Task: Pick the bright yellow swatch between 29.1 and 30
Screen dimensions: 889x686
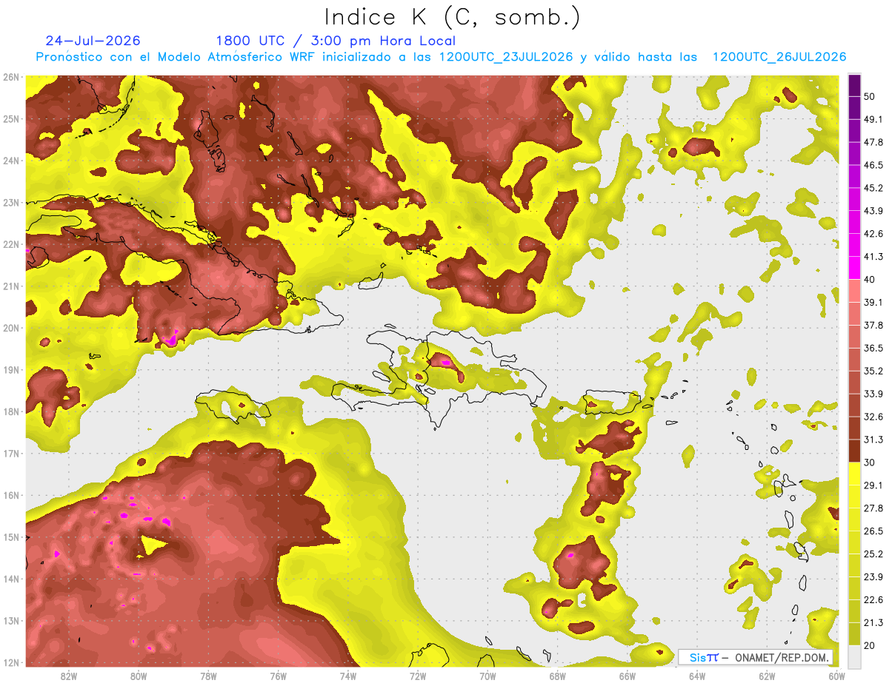Action: 854,474
